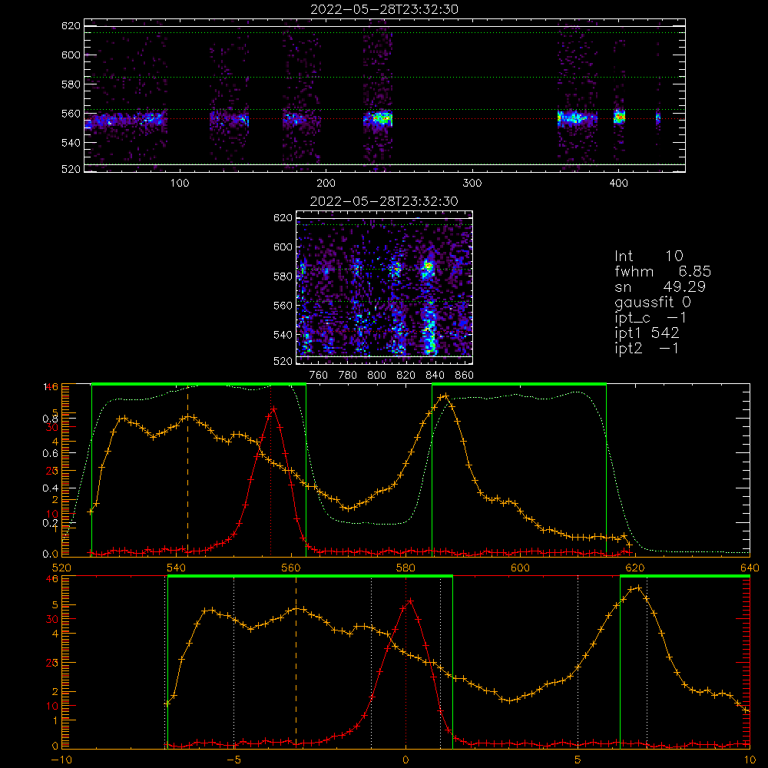
Task: Select the 'ipt1 542' readout line
Action: coord(647,333)
